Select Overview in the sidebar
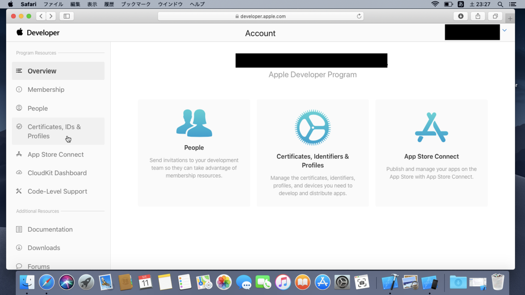Viewport: 525px width, 295px height. click(x=58, y=71)
